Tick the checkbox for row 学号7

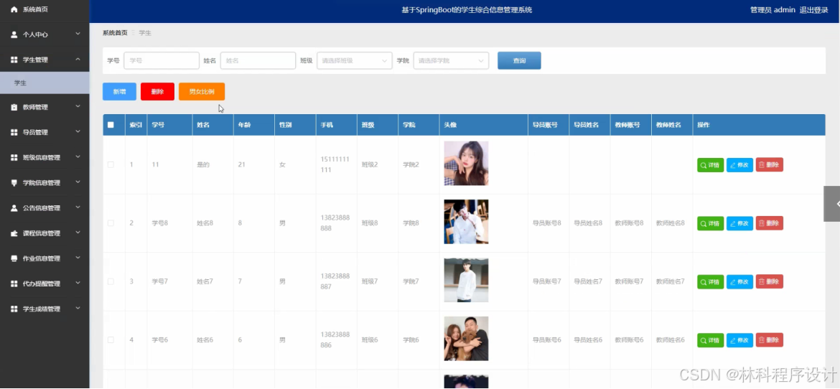pyautogui.click(x=111, y=281)
